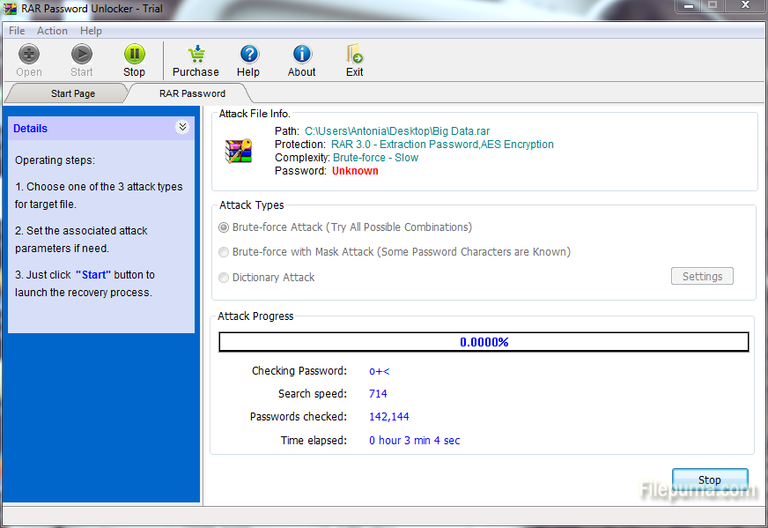The height and width of the screenshot is (528, 768).
Task: Pause the attack with the toolbar Stop icon
Action: coord(134,55)
